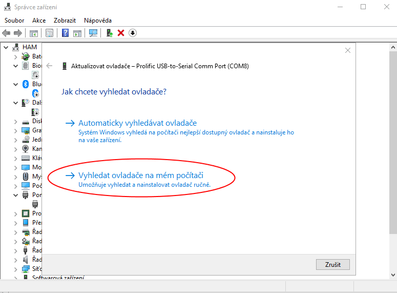Click the scan for hardware changes icon
The image size is (397, 293).
tap(93, 33)
